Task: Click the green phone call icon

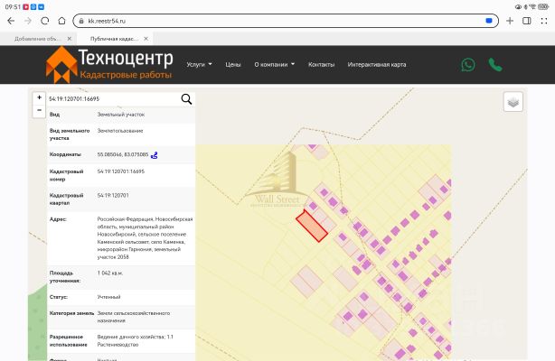Action: pyautogui.click(x=495, y=65)
